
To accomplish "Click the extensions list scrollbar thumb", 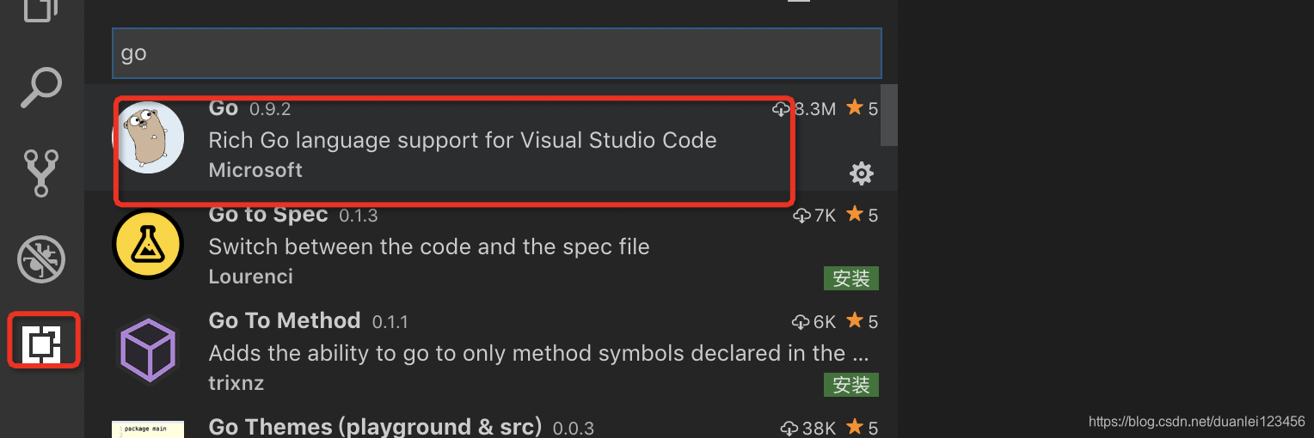I will pyautogui.click(x=889, y=115).
